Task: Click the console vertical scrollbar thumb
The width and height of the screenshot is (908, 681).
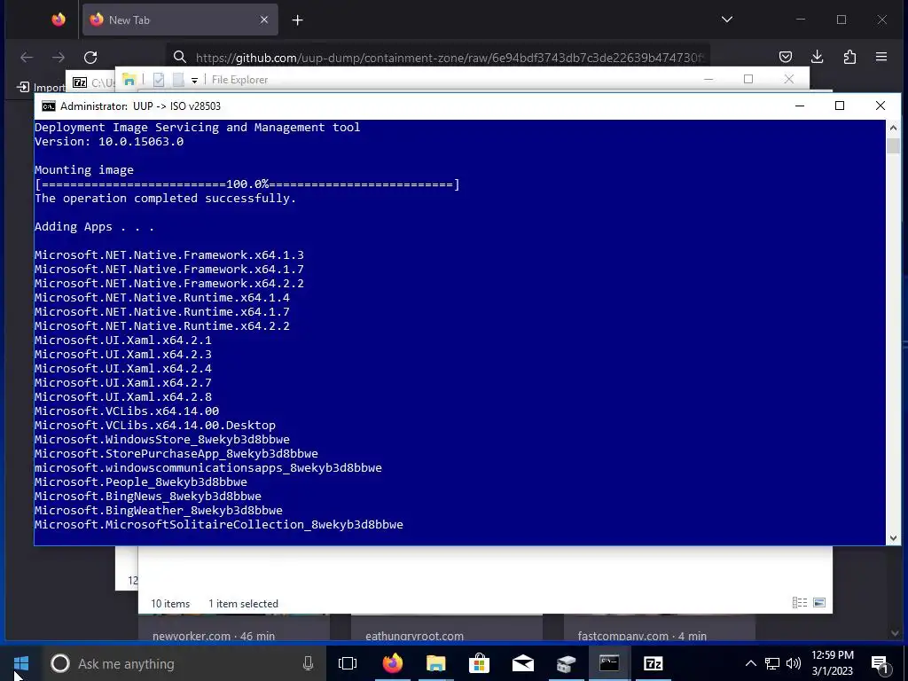Action: click(x=893, y=145)
